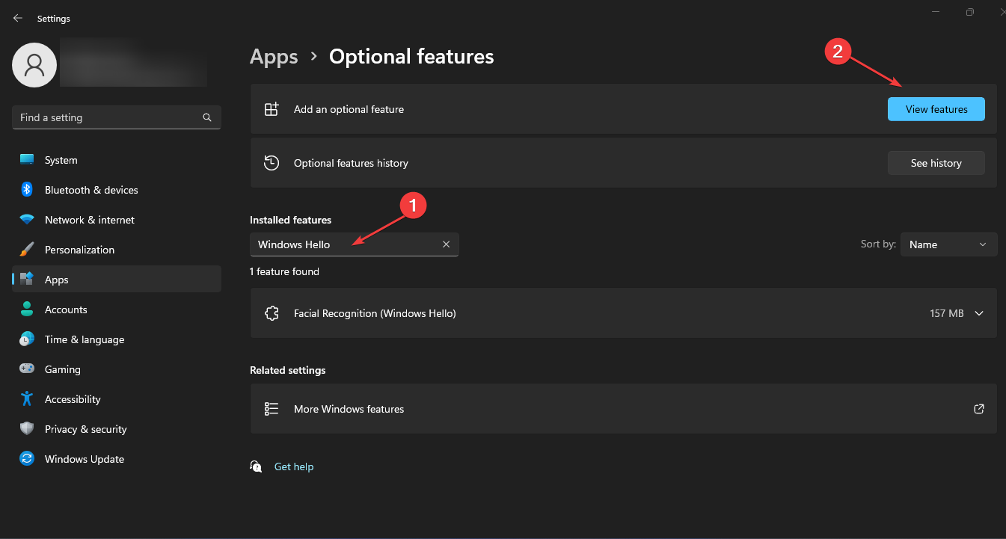The width and height of the screenshot is (1006, 539).
Task: Click the 157 MB size value
Action: click(947, 313)
